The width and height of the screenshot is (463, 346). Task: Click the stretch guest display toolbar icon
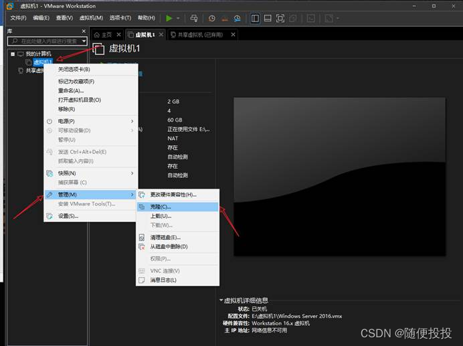click(x=329, y=18)
